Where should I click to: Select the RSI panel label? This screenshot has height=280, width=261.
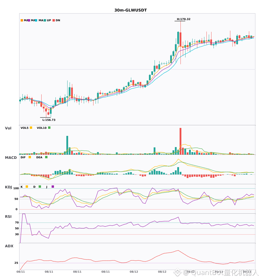[8, 217]
